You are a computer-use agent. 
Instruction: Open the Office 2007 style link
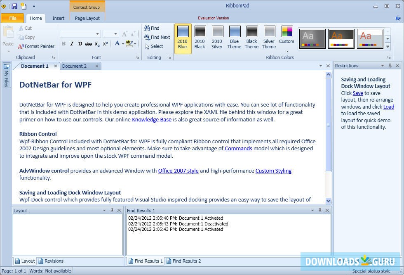coord(178,171)
